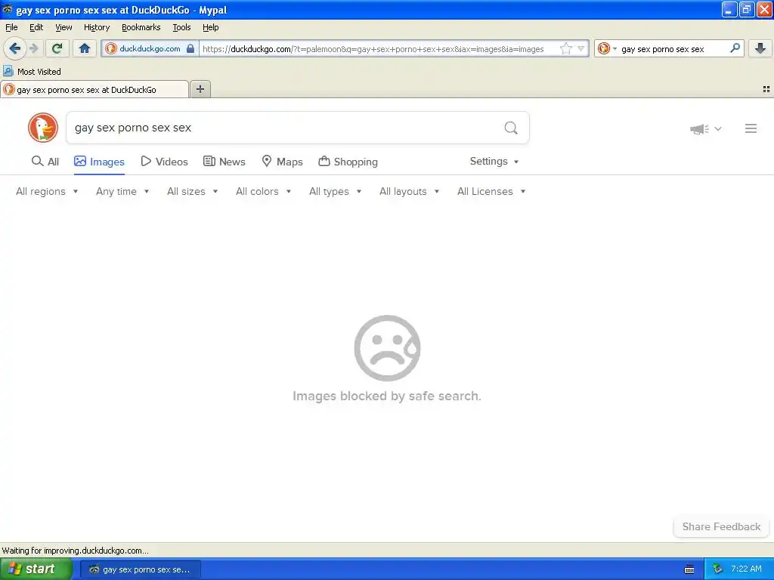This screenshot has width=774, height=580.
Task: Open the Windows start menu
Action: (36, 569)
